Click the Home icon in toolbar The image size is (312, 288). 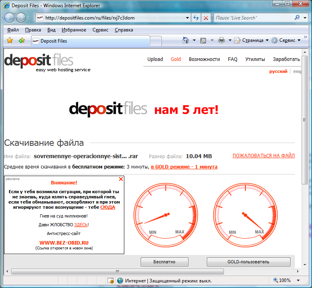[x=185, y=40]
